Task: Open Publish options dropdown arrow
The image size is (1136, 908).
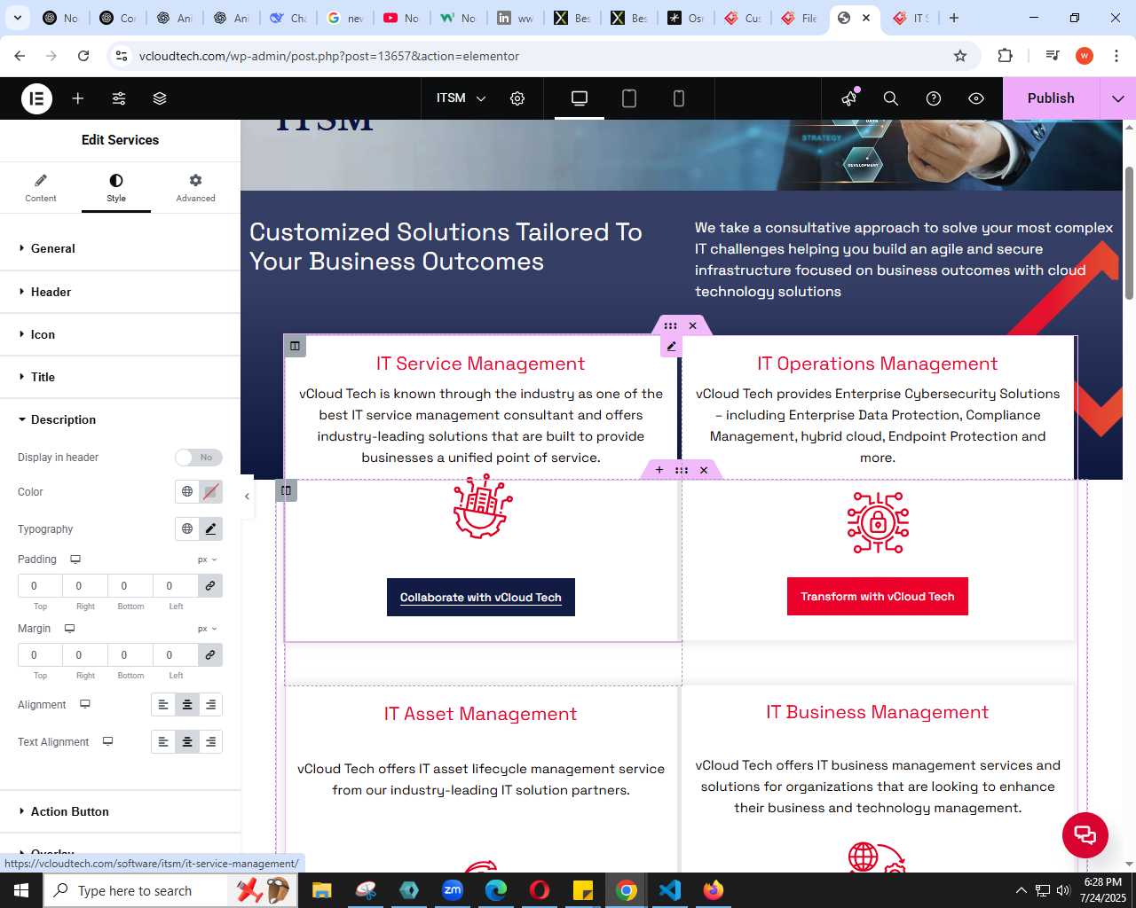Action: click(1117, 98)
